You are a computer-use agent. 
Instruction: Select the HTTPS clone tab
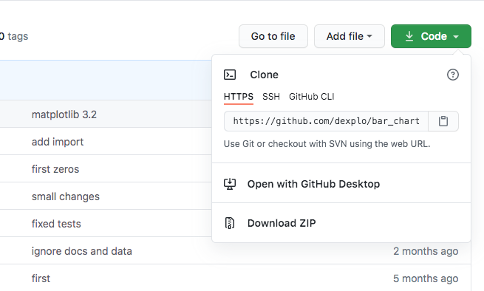(238, 97)
